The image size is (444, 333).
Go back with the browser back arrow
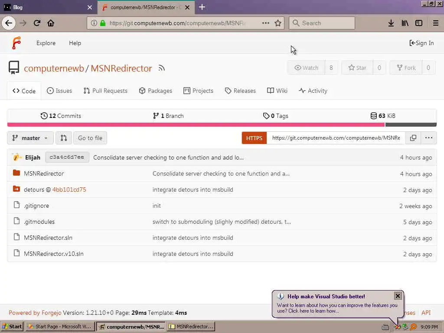pos(9,23)
